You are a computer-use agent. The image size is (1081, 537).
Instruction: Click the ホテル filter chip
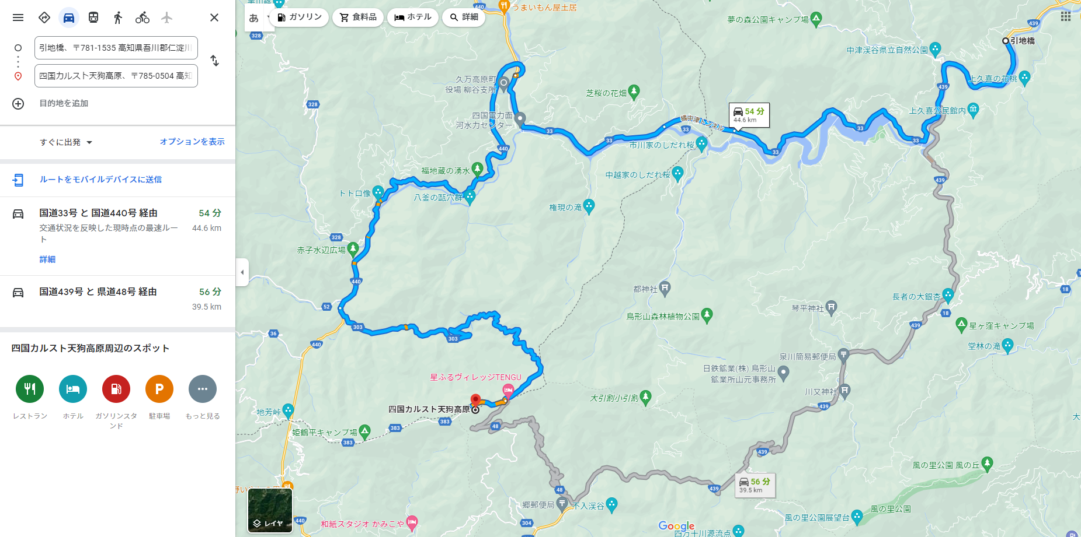413,17
